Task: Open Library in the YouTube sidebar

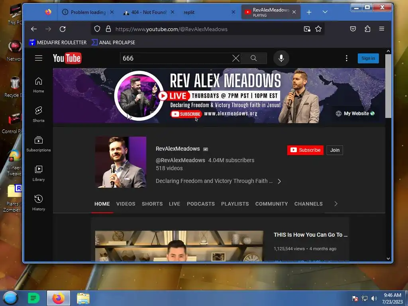Action: 39,174
